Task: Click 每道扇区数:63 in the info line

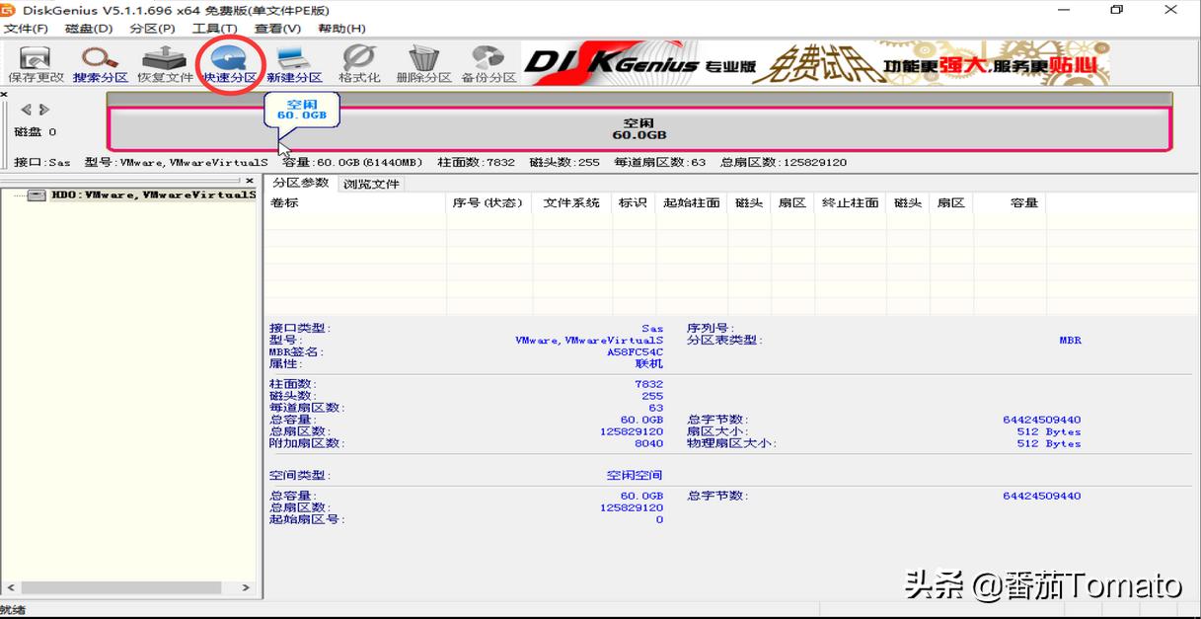Action: tap(660, 162)
